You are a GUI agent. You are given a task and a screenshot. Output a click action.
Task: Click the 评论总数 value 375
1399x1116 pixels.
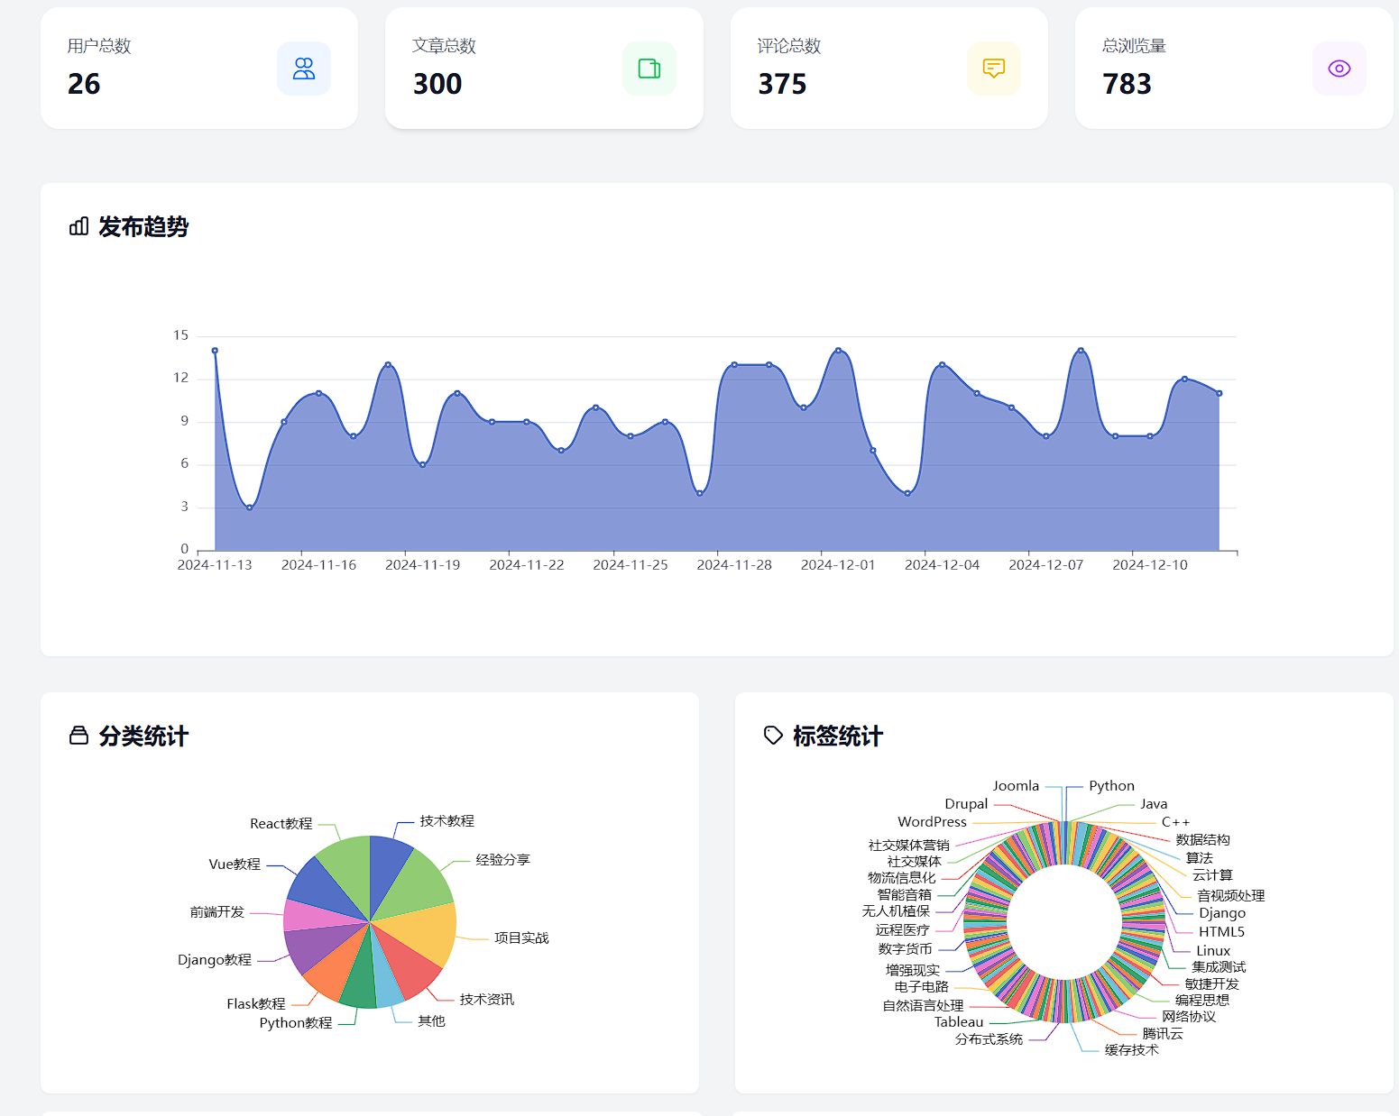(782, 84)
